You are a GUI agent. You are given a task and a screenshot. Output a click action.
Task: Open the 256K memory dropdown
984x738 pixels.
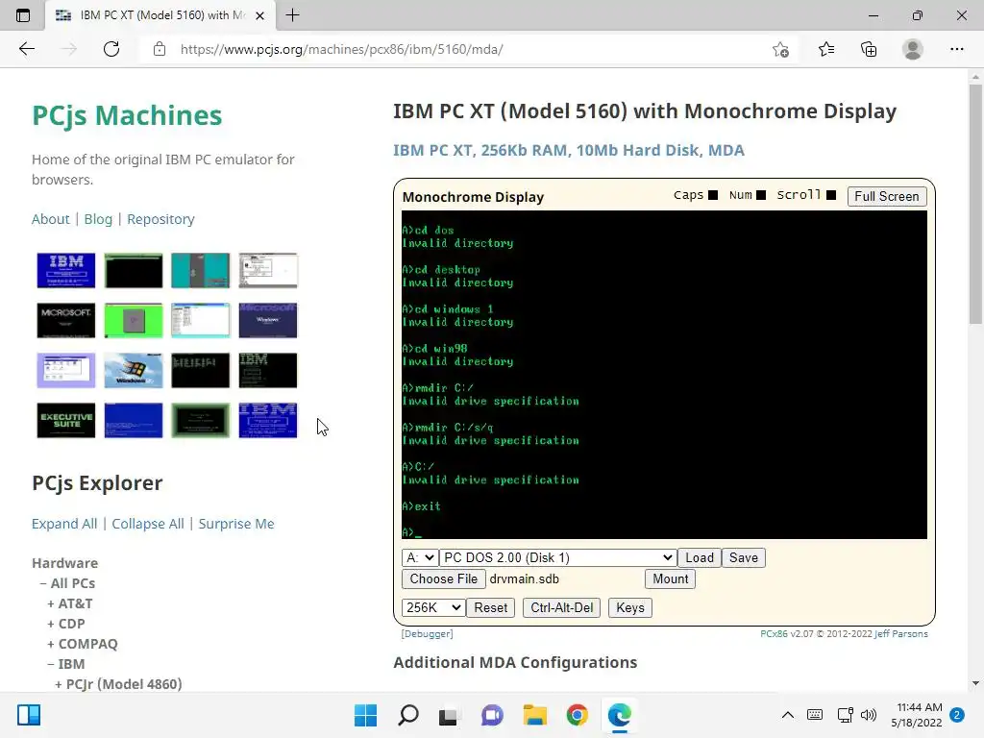[x=433, y=607]
